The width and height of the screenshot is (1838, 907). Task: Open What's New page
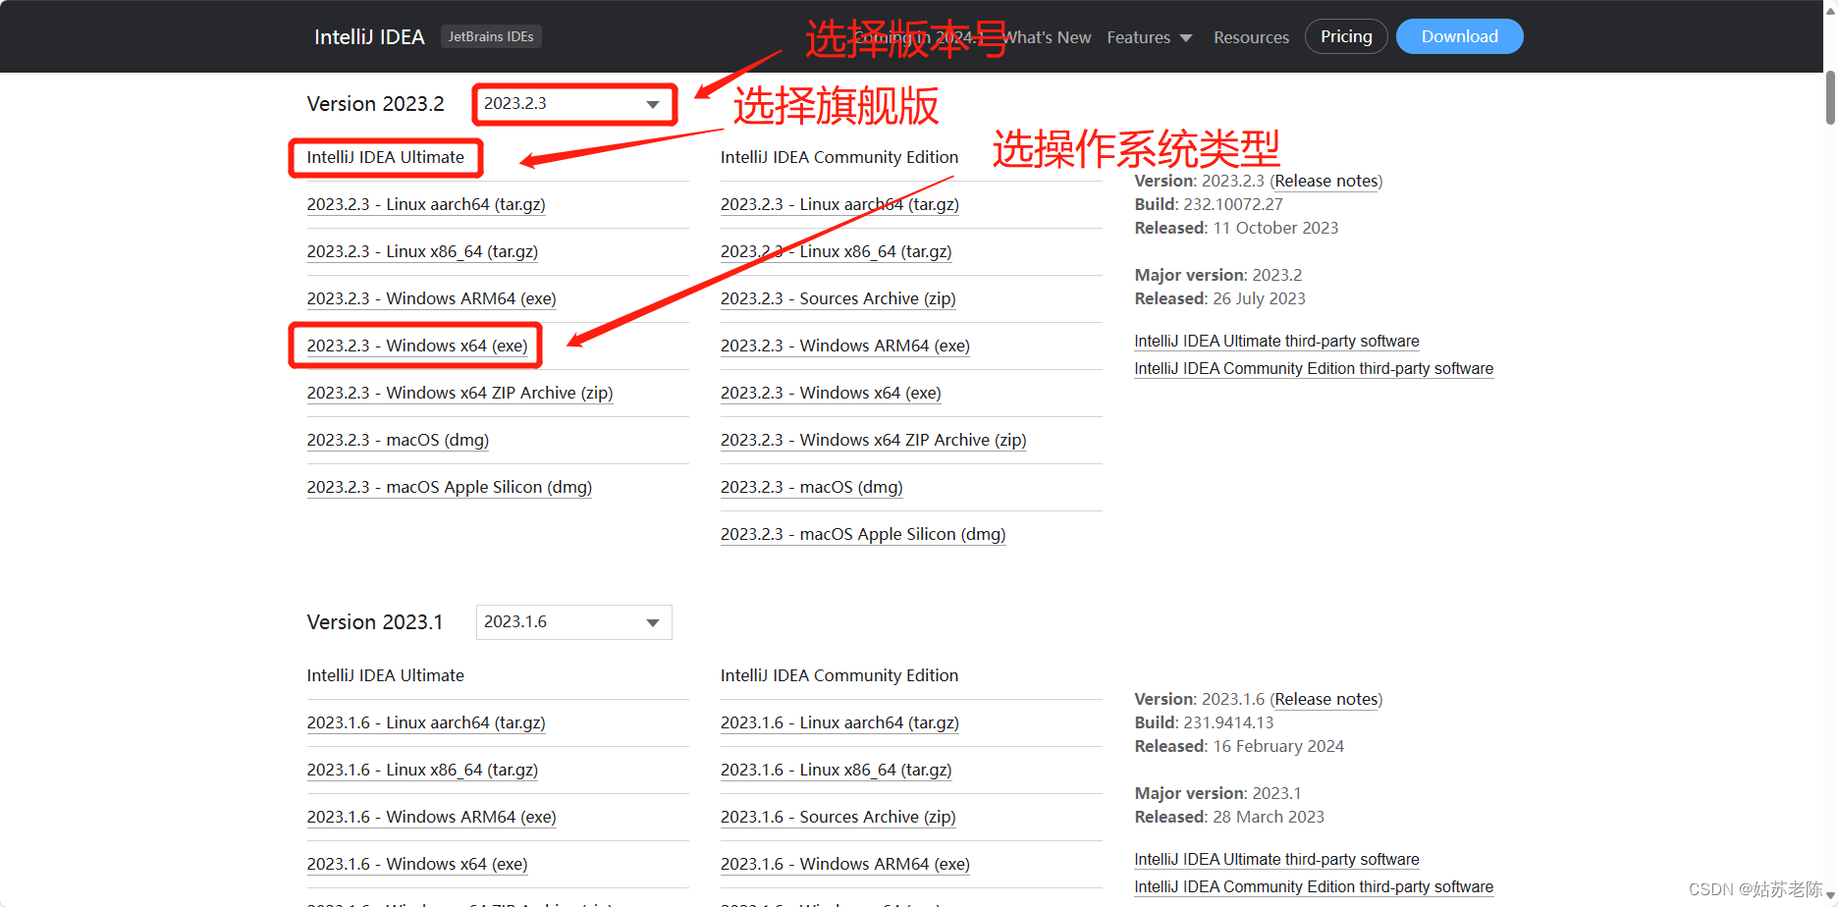tap(1047, 37)
